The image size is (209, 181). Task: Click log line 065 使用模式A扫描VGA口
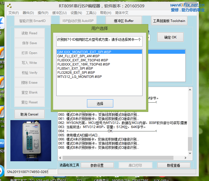point(79,135)
